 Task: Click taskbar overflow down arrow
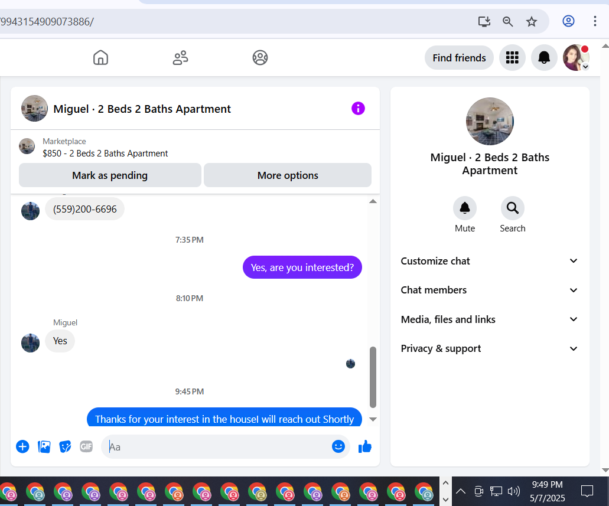coord(445,500)
